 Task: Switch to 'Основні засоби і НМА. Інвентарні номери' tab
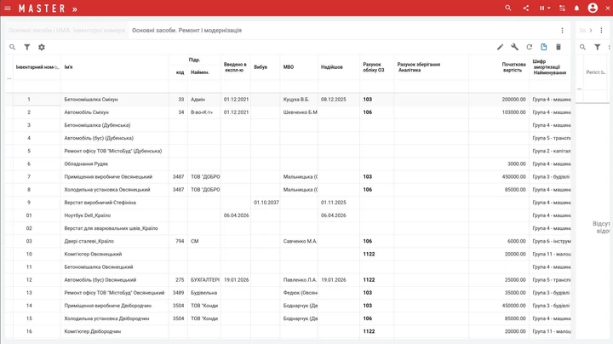coord(67,30)
